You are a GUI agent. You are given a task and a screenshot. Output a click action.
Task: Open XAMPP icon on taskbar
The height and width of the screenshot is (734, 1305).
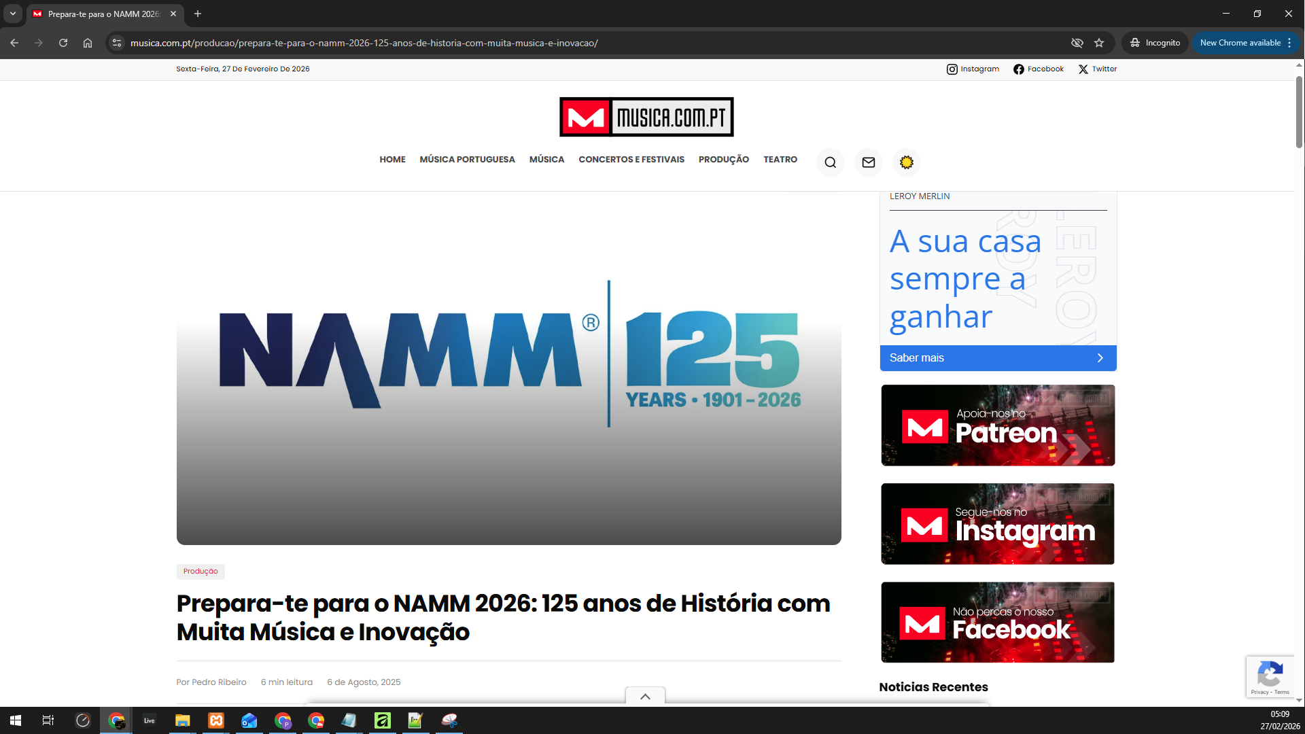tap(216, 720)
